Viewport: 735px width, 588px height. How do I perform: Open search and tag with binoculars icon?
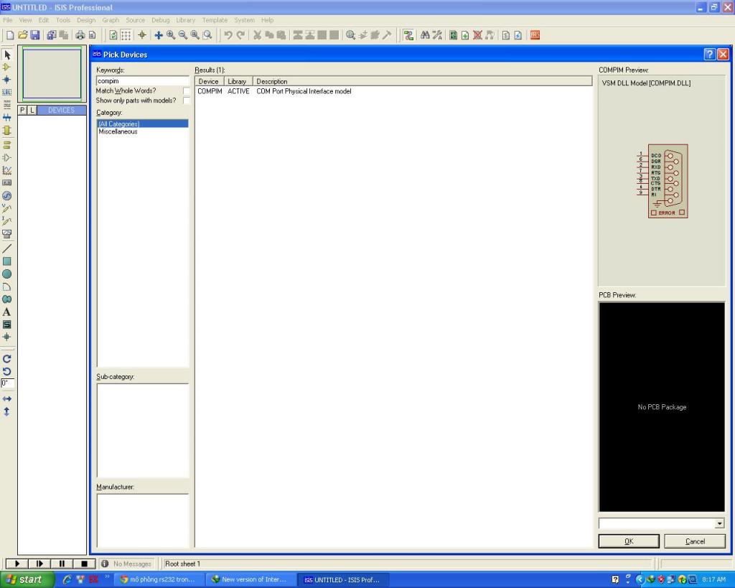point(425,35)
